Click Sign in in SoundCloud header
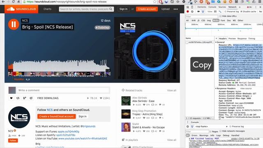 (x=123, y=9)
